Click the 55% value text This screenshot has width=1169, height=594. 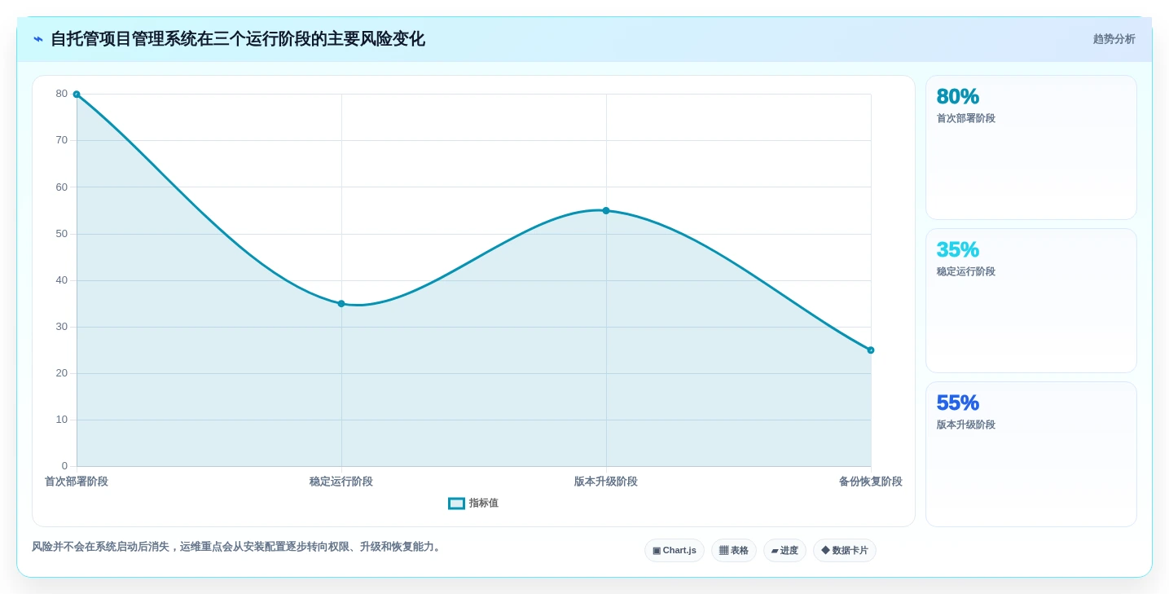pyautogui.click(x=958, y=403)
